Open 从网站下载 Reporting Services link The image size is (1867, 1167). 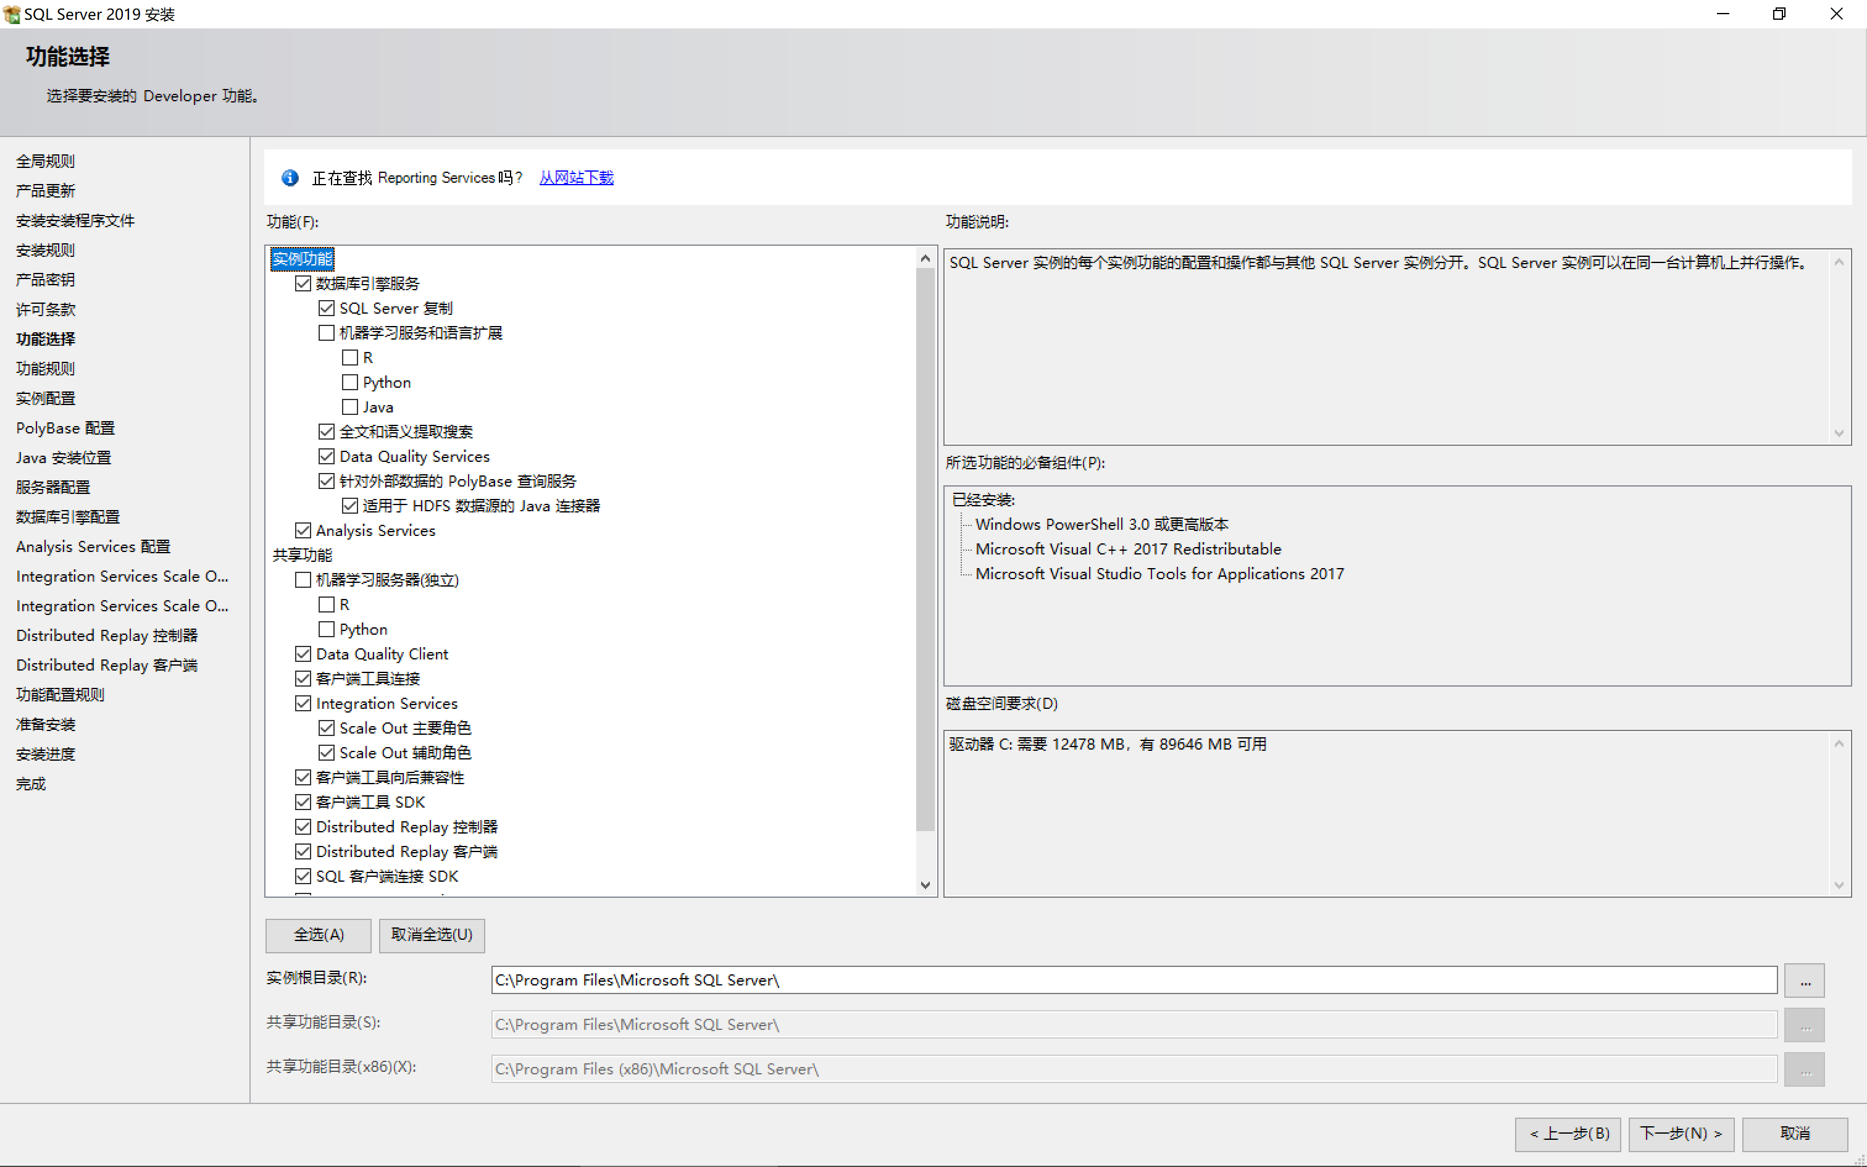click(576, 178)
